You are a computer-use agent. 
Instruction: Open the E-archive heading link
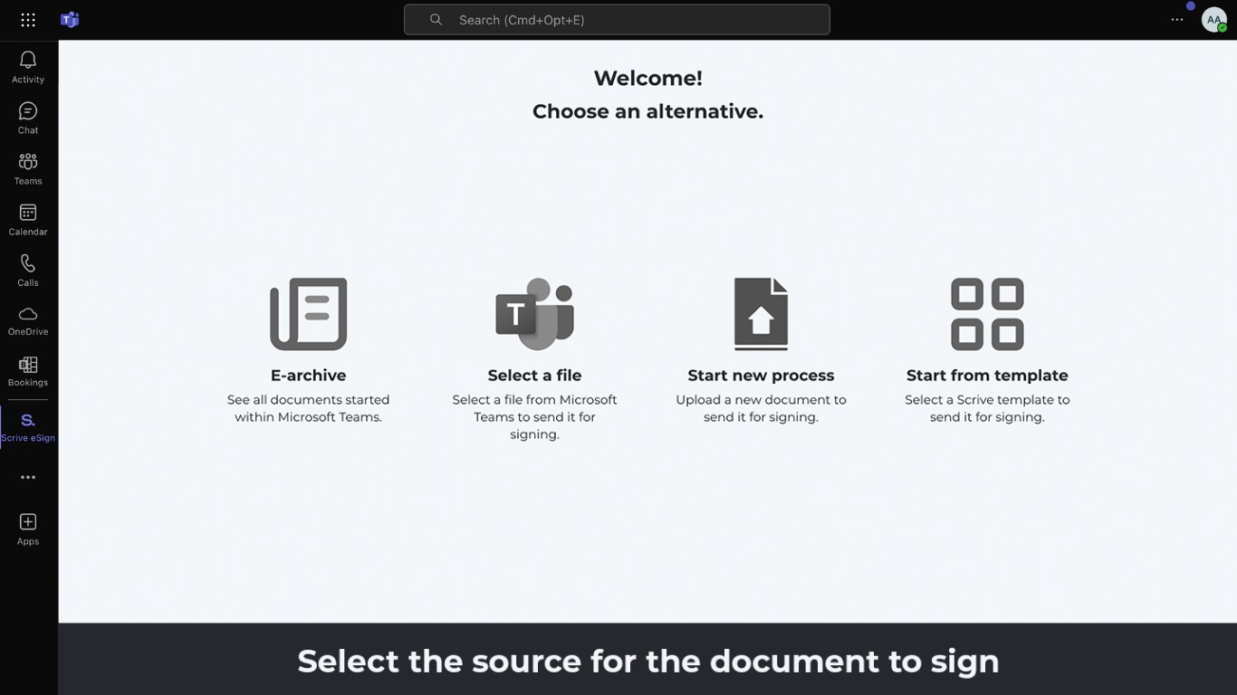tap(309, 375)
